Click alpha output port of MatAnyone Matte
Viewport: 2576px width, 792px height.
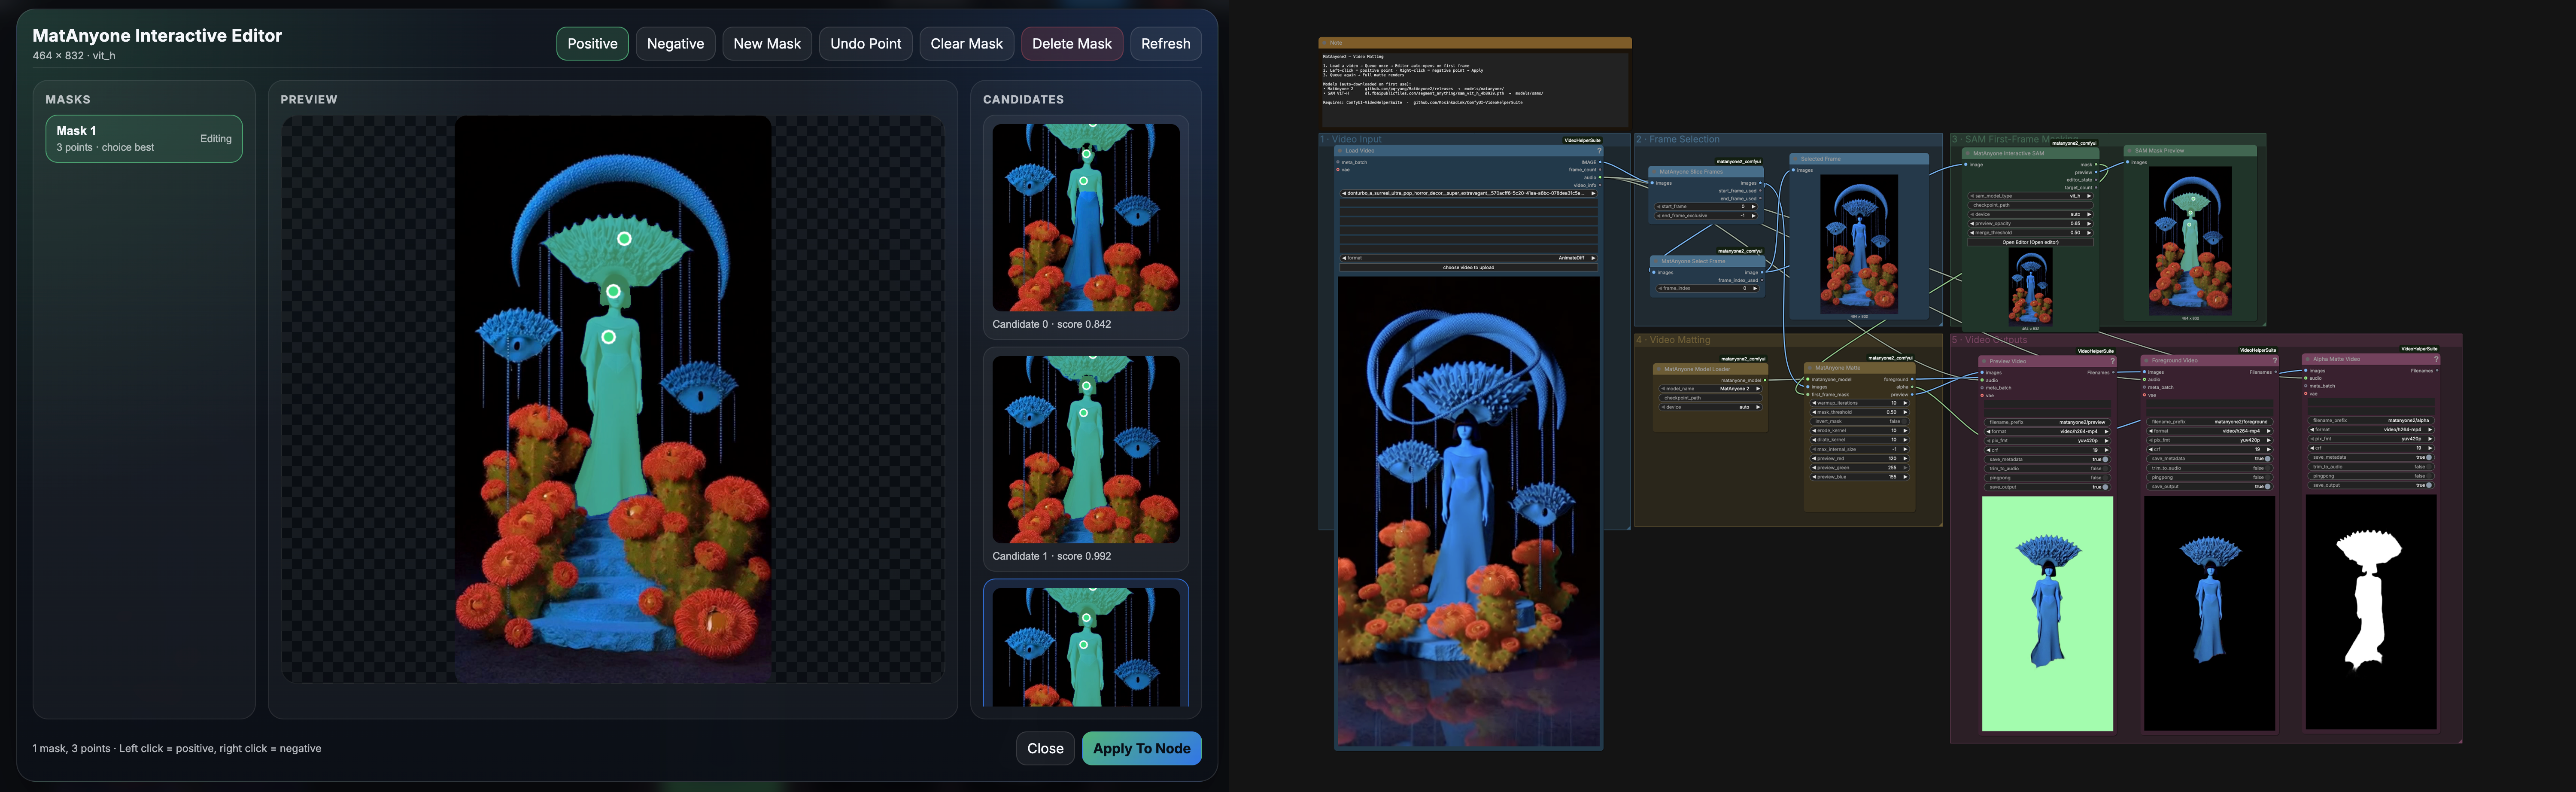[x=1912, y=387]
